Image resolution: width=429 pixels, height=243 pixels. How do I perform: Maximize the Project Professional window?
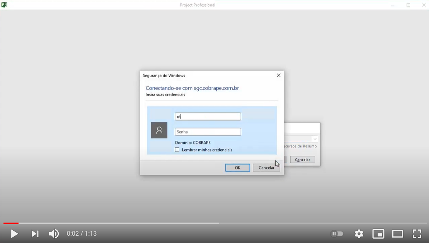[x=408, y=5]
